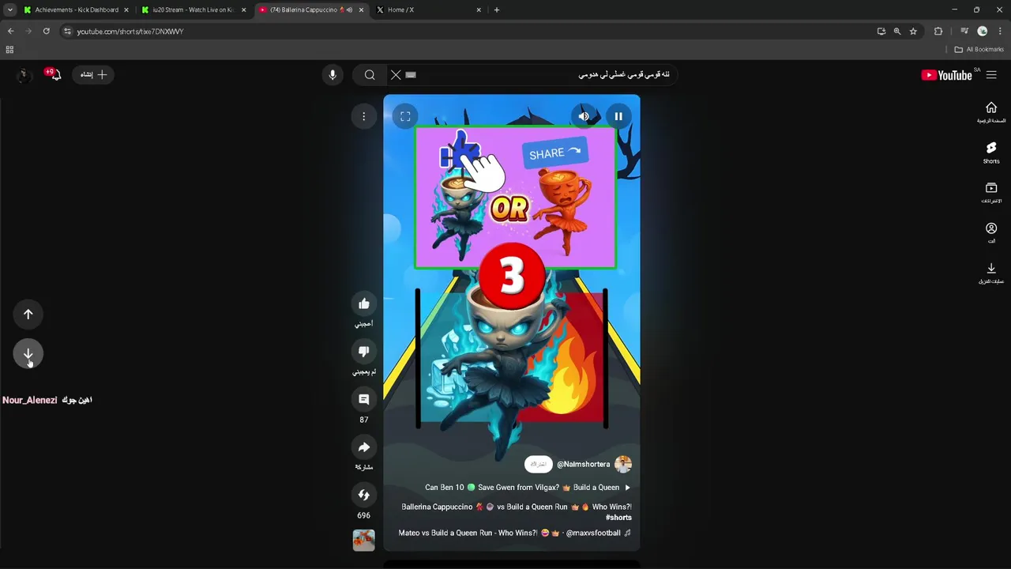Open the linked 'Can Ben 10 Save Gwen' video
The height and width of the screenshot is (569, 1011).
(528, 488)
